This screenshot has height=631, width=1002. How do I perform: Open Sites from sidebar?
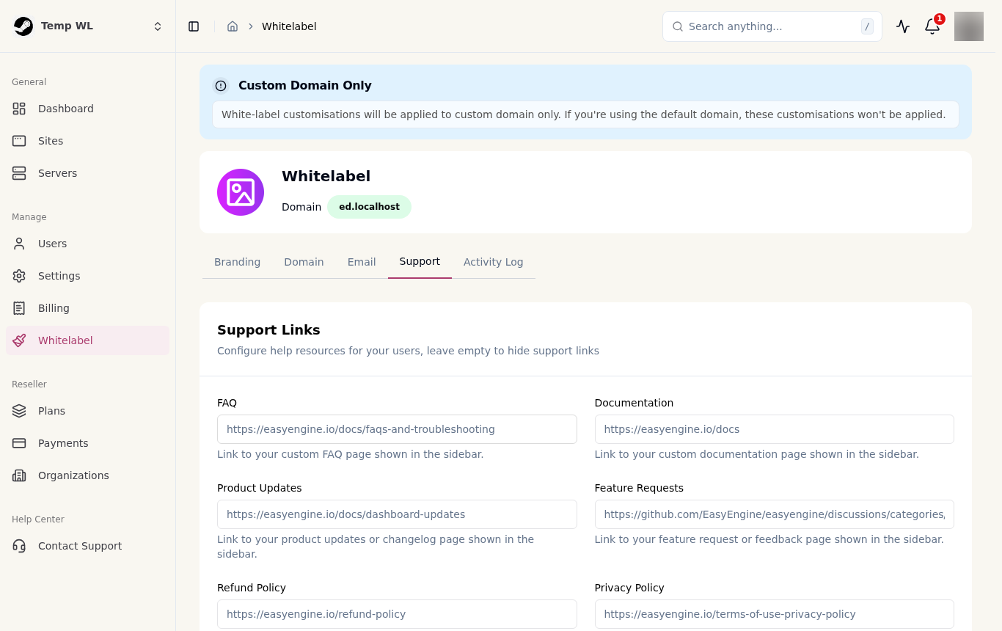pyautogui.click(x=88, y=141)
